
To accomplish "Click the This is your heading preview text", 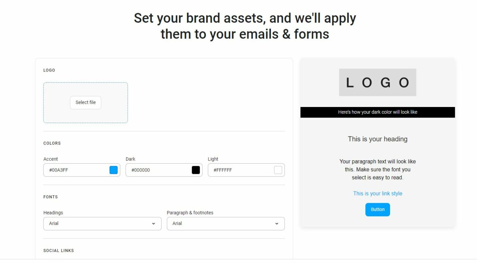I will [x=377, y=139].
